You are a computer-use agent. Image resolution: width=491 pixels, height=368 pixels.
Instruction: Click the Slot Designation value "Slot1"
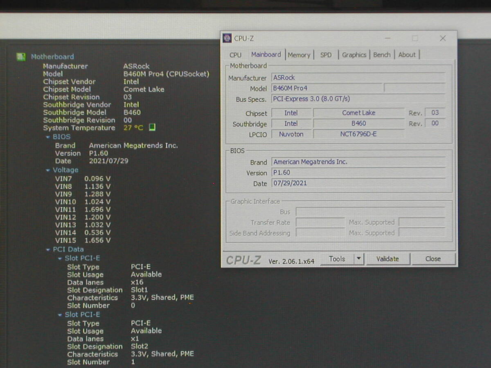(140, 290)
